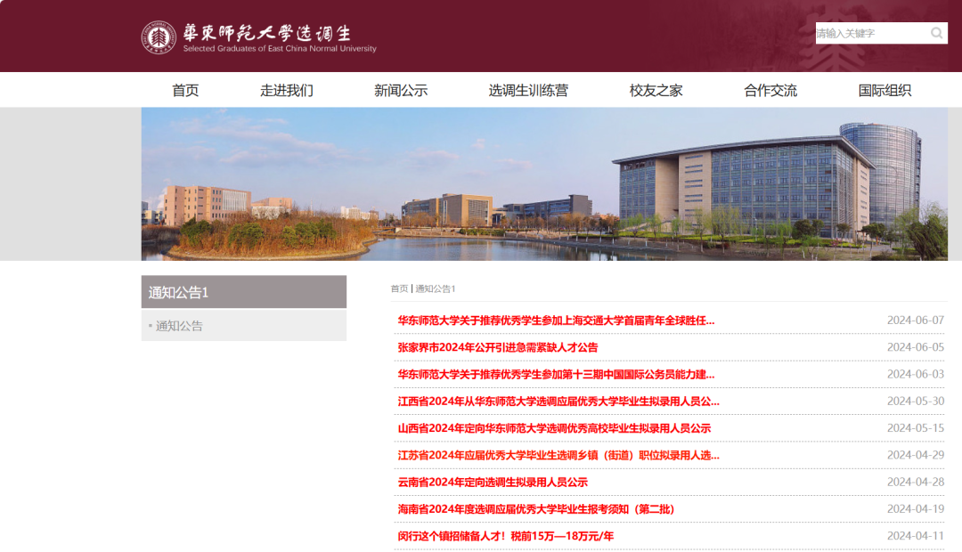
Task: Select the 合作交流 navigation item
Action: (770, 90)
